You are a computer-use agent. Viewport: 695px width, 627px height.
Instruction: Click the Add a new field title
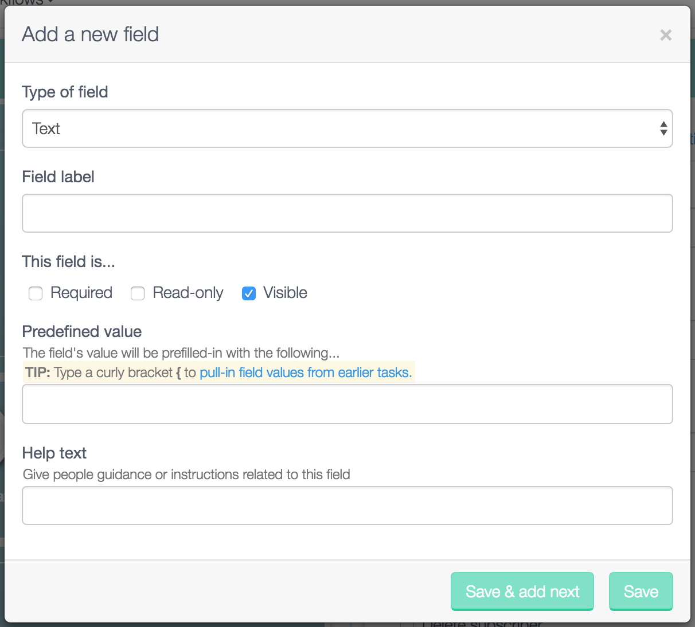90,34
